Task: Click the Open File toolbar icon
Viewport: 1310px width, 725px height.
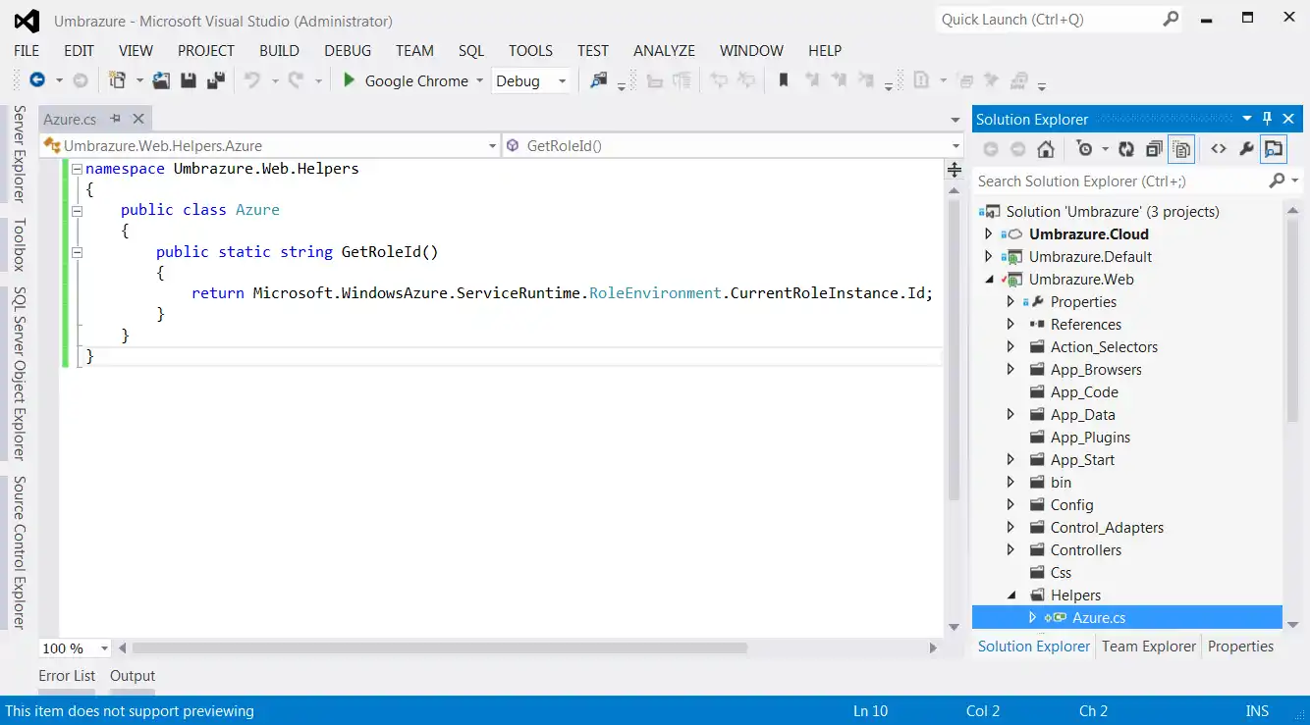Action: 161,80
